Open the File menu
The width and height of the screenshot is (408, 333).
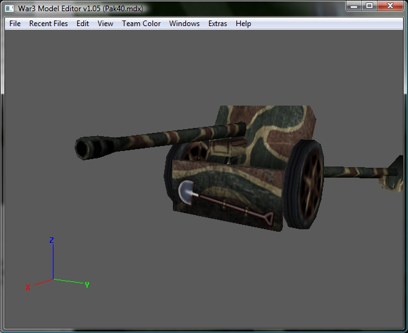[x=15, y=24]
